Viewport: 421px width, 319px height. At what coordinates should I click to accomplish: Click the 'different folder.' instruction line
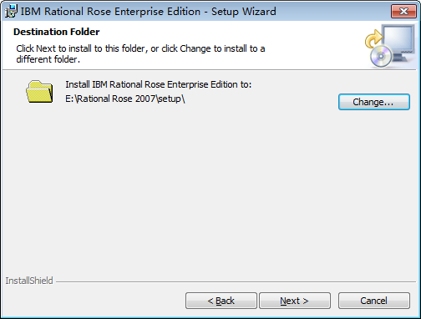click(x=48, y=59)
